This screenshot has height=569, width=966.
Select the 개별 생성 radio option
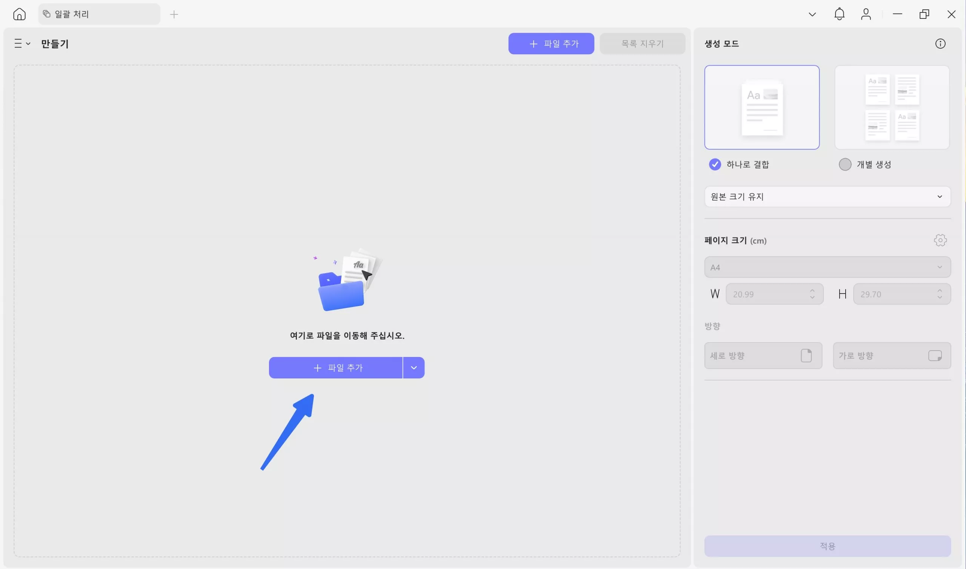point(845,165)
